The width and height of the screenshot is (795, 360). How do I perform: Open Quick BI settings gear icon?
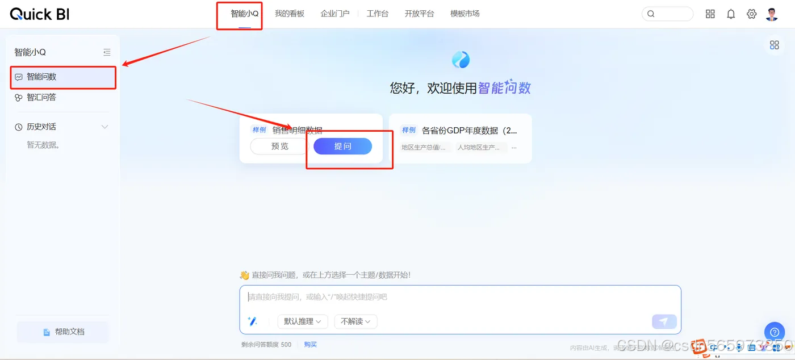point(751,14)
